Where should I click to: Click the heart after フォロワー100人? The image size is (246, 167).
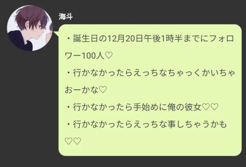click(109, 56)
